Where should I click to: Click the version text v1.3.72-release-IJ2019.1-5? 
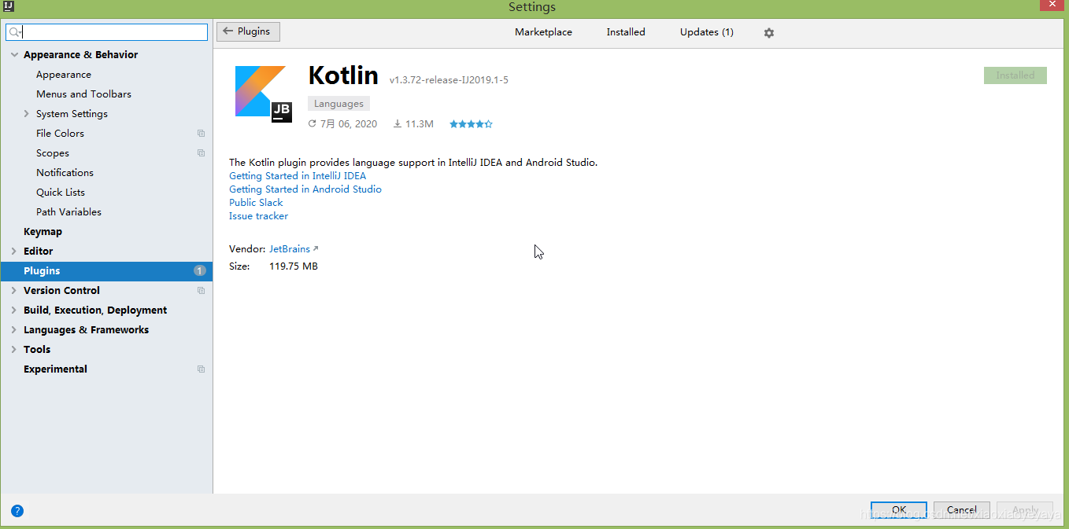(449, 80)
